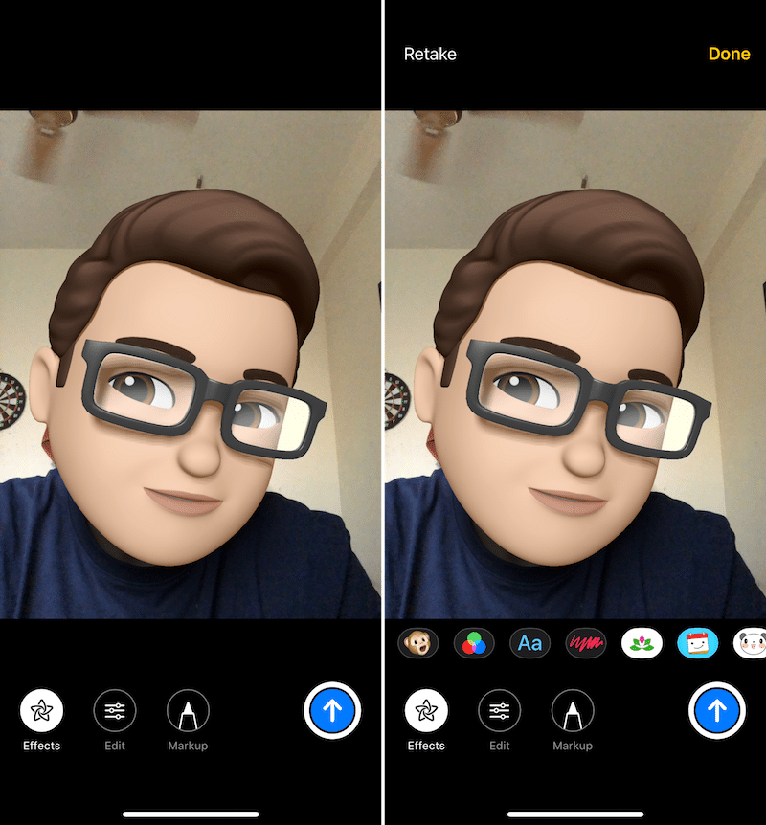Select the partially visible panda sticker icon

(x=750, y=642)
